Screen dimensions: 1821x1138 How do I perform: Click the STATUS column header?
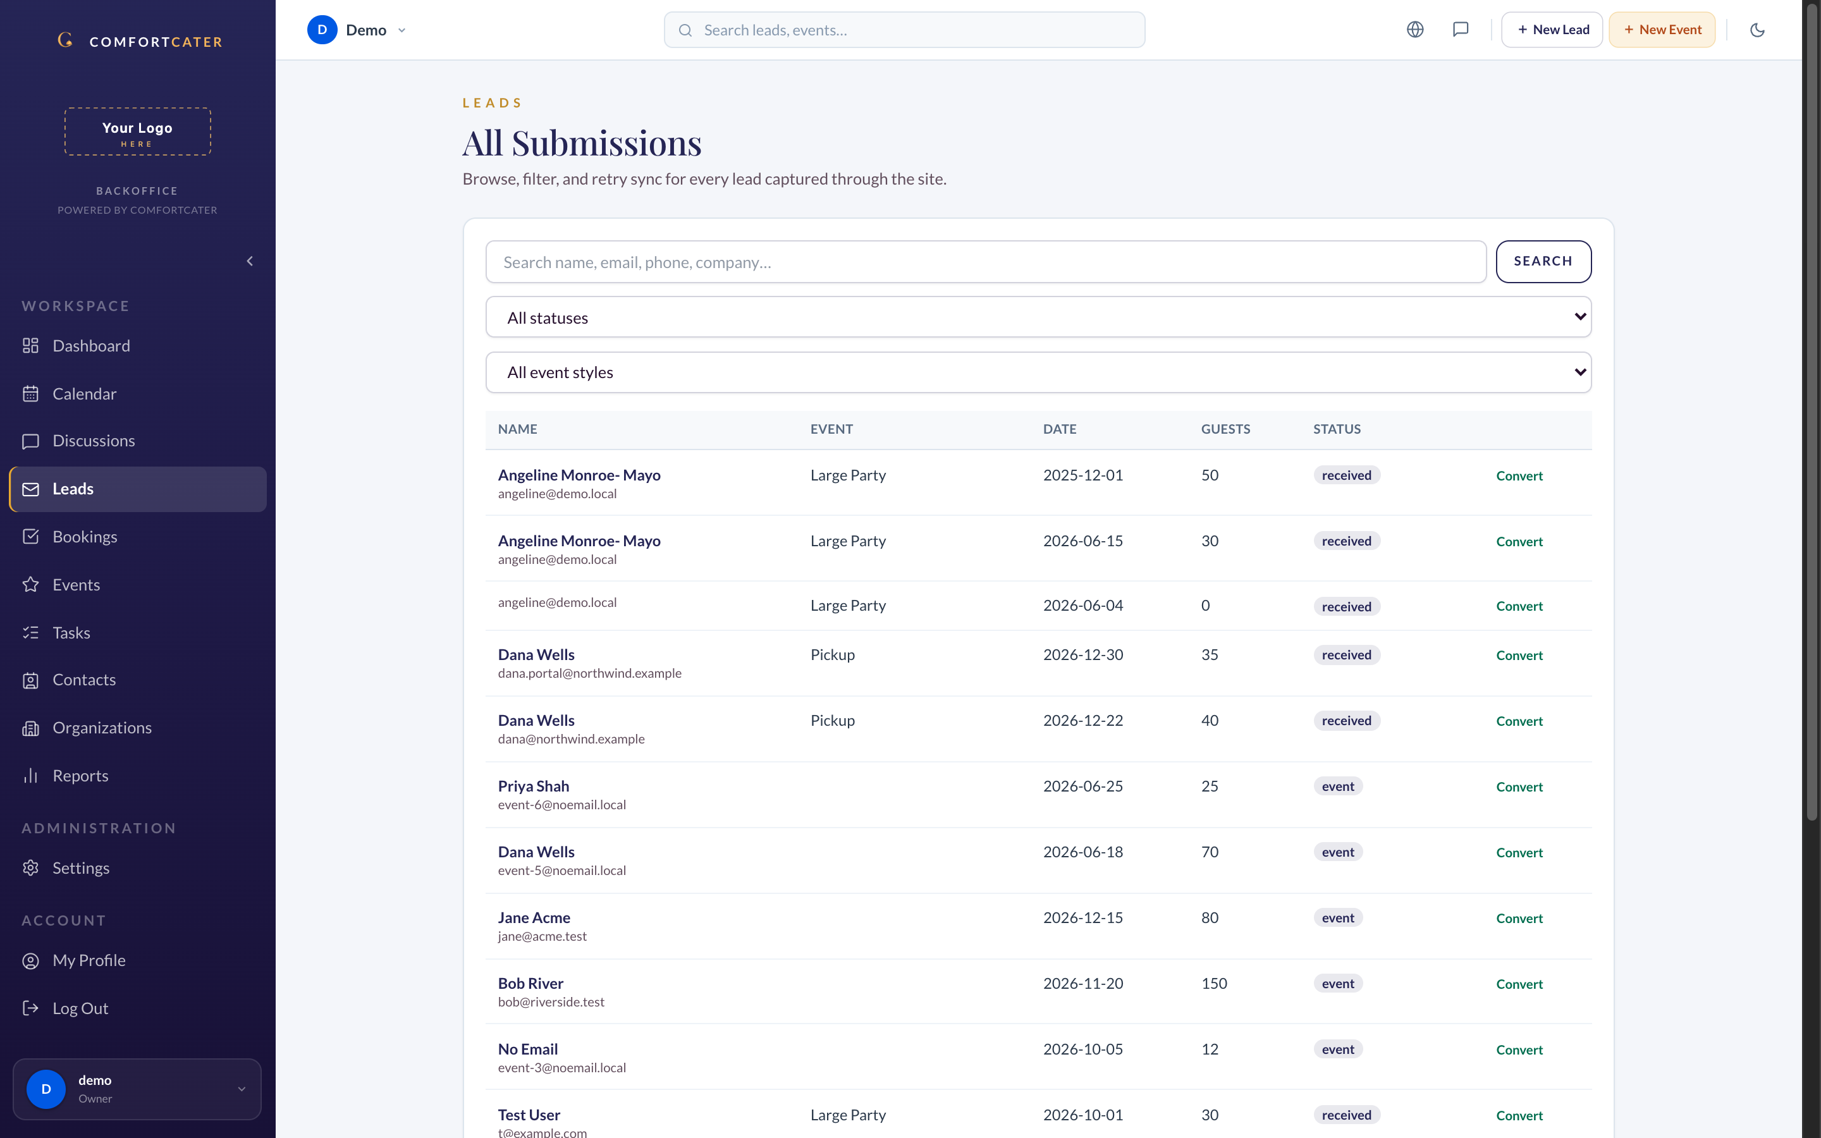(1337, 429)
